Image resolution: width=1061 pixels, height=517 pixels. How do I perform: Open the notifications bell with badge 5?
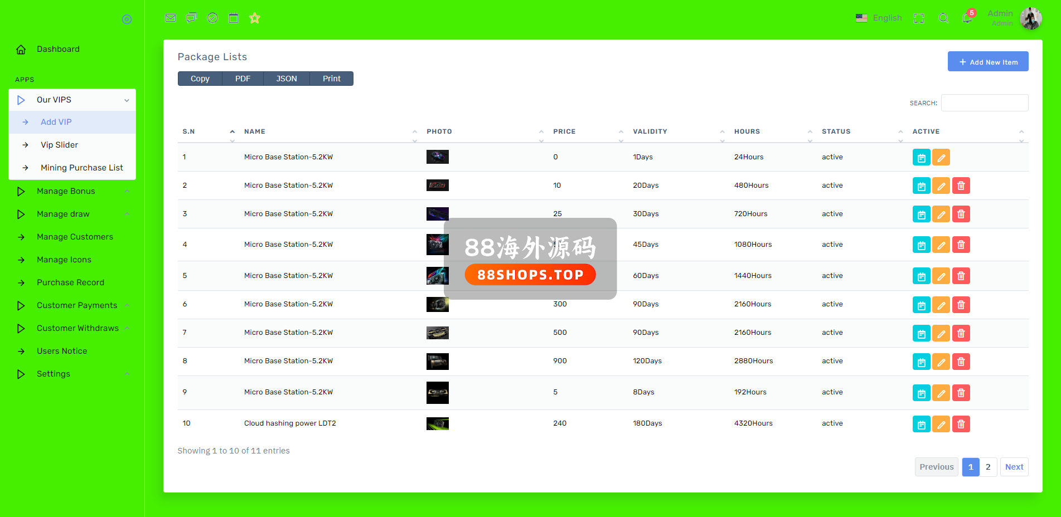click(967, 18)
